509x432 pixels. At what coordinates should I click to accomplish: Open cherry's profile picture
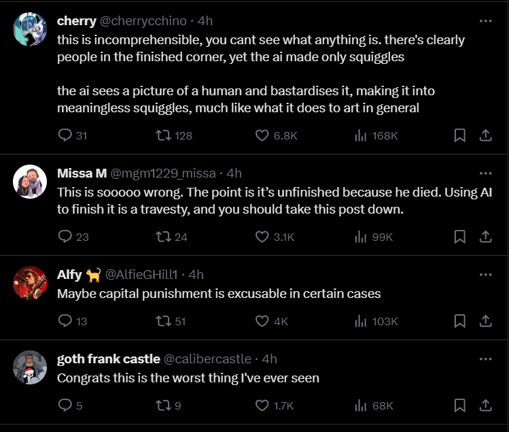(x=30, y=30)
